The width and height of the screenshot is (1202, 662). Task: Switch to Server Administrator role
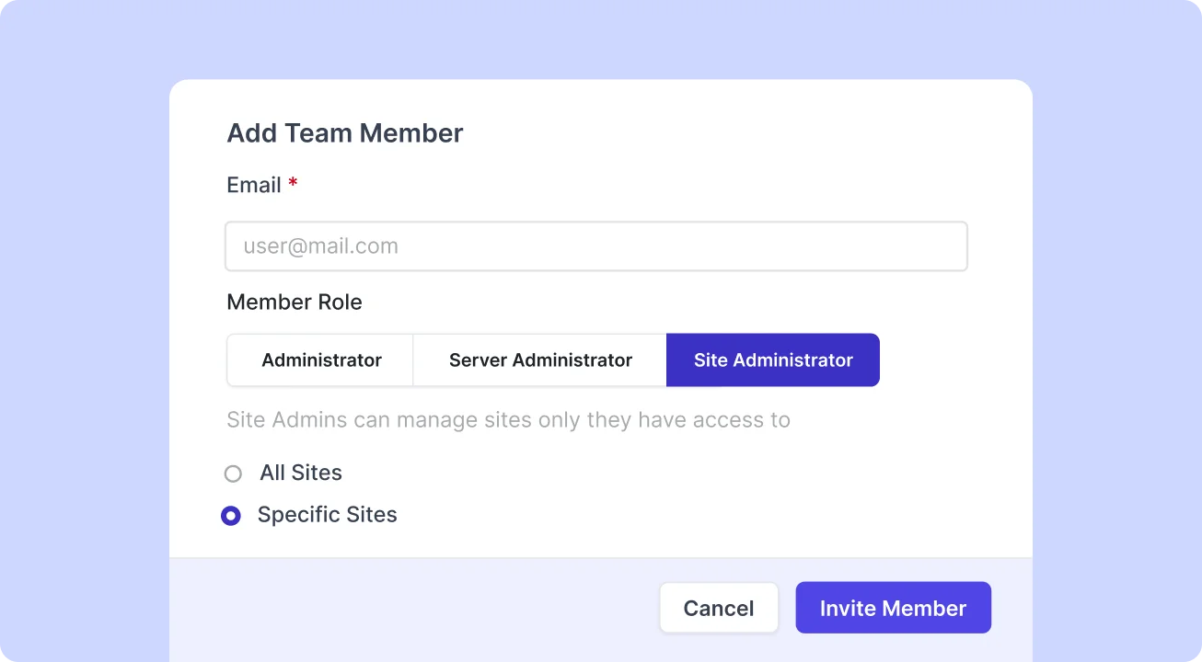coord(540,360)
